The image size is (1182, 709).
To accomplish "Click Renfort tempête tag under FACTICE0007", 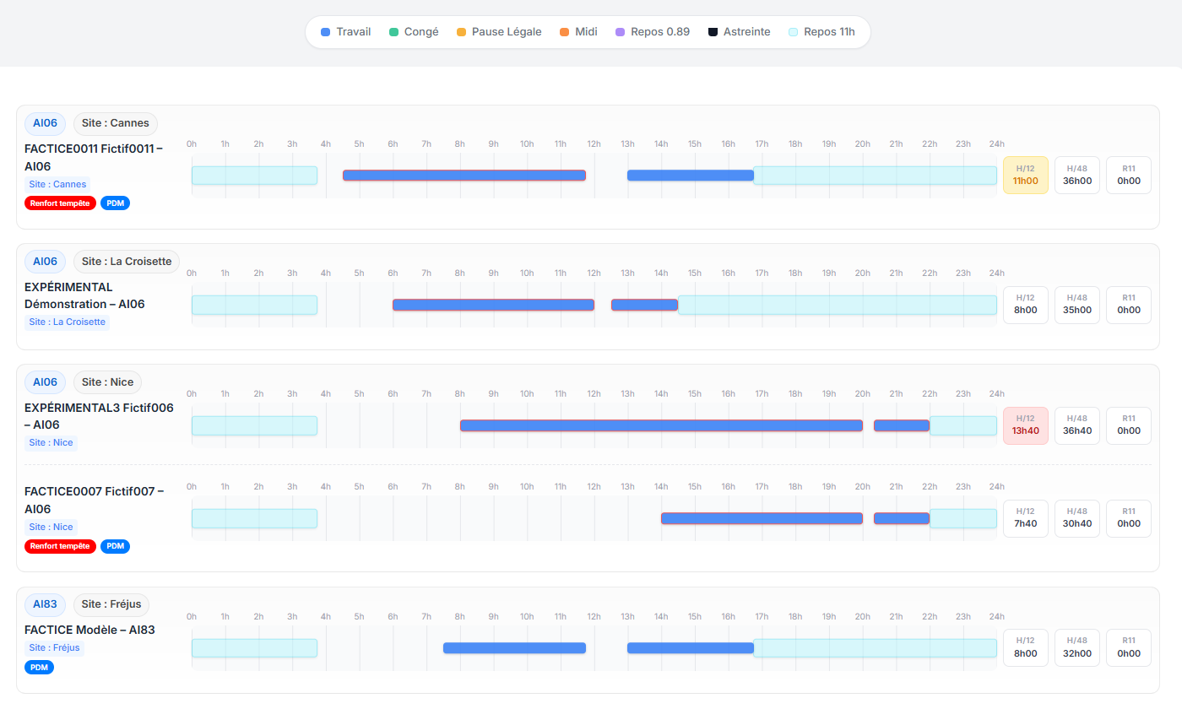I will (x=60, y=546).
